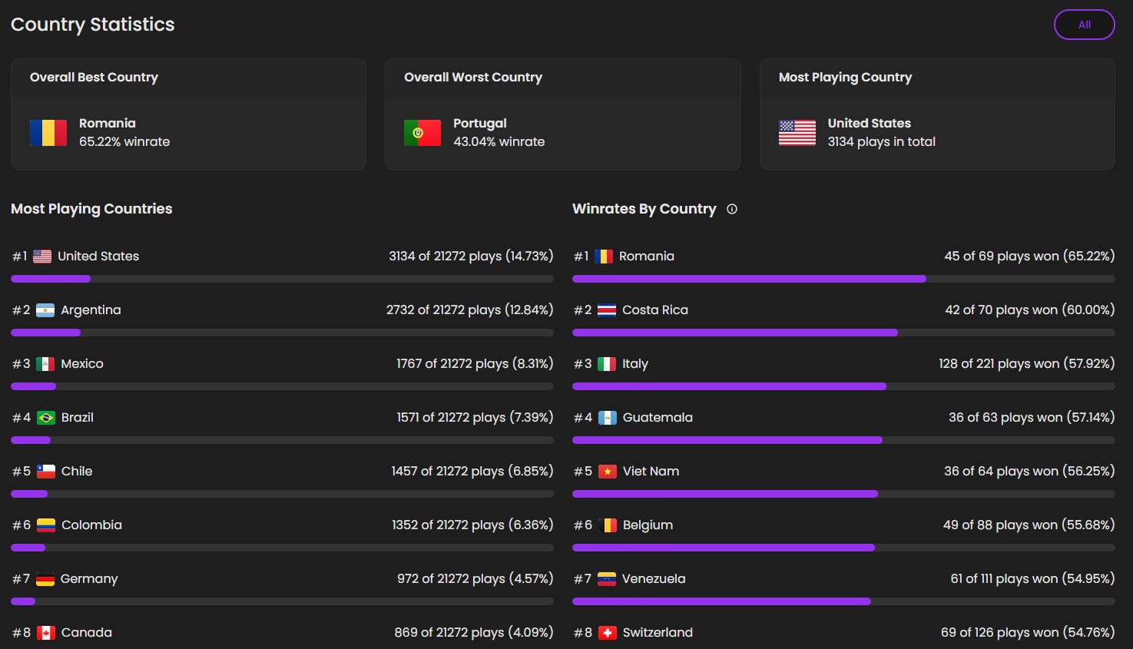Click the Overall Worst Country card heading
This screenshot has width=1133, height=649.
tap(473, 78)
